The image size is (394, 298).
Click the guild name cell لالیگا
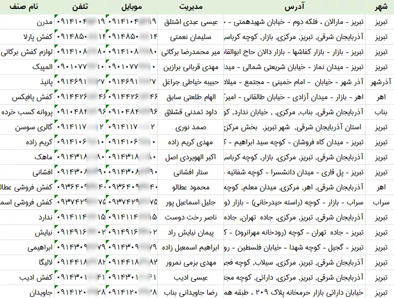tap(27, 263)
